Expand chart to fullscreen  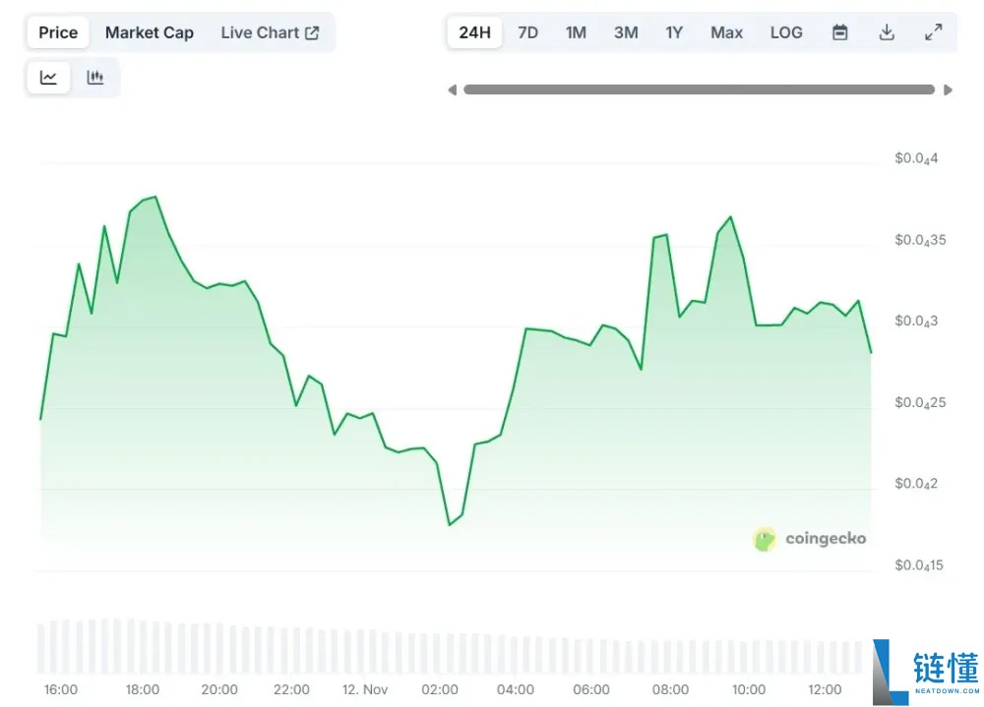(x=933, y=32)
